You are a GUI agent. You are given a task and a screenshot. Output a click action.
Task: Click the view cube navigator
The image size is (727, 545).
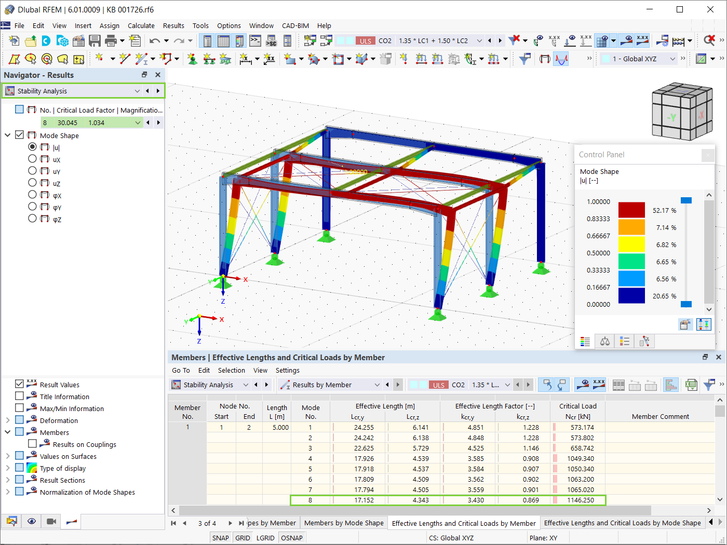(x=682, y=112)
